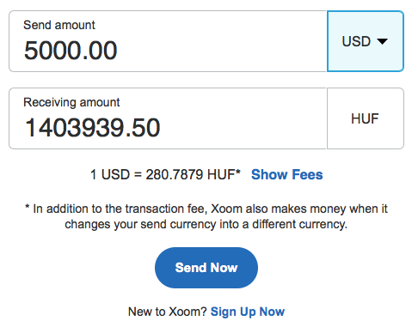Follow the Sign Up Now link
This screenshot has width=418, height=333.
[x=248, y=312]
